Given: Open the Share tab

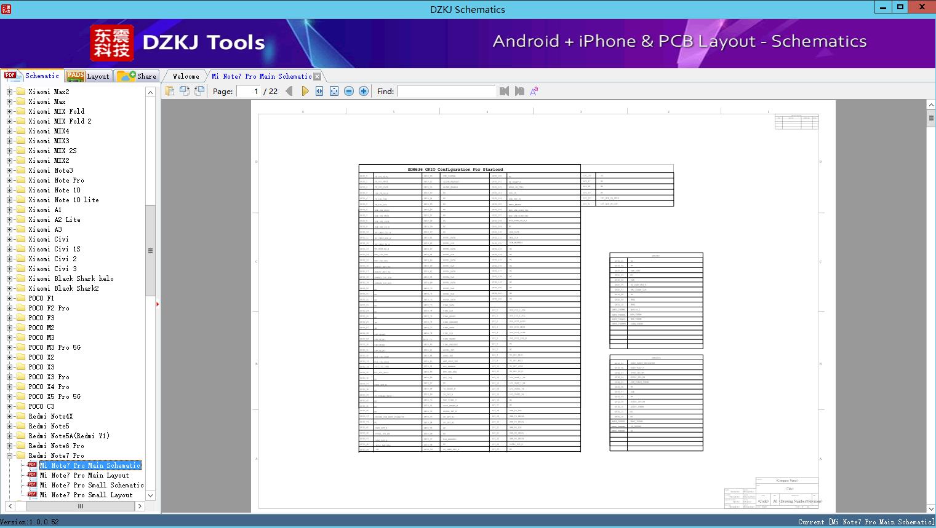Looking at the screenshot, I should pyautogui.click(x=137, y=76).
